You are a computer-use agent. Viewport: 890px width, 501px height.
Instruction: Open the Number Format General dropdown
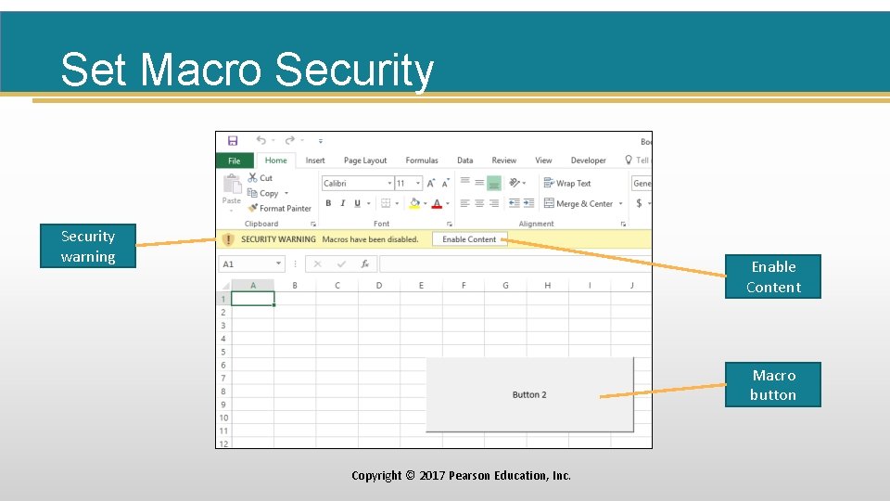(642, 183)
